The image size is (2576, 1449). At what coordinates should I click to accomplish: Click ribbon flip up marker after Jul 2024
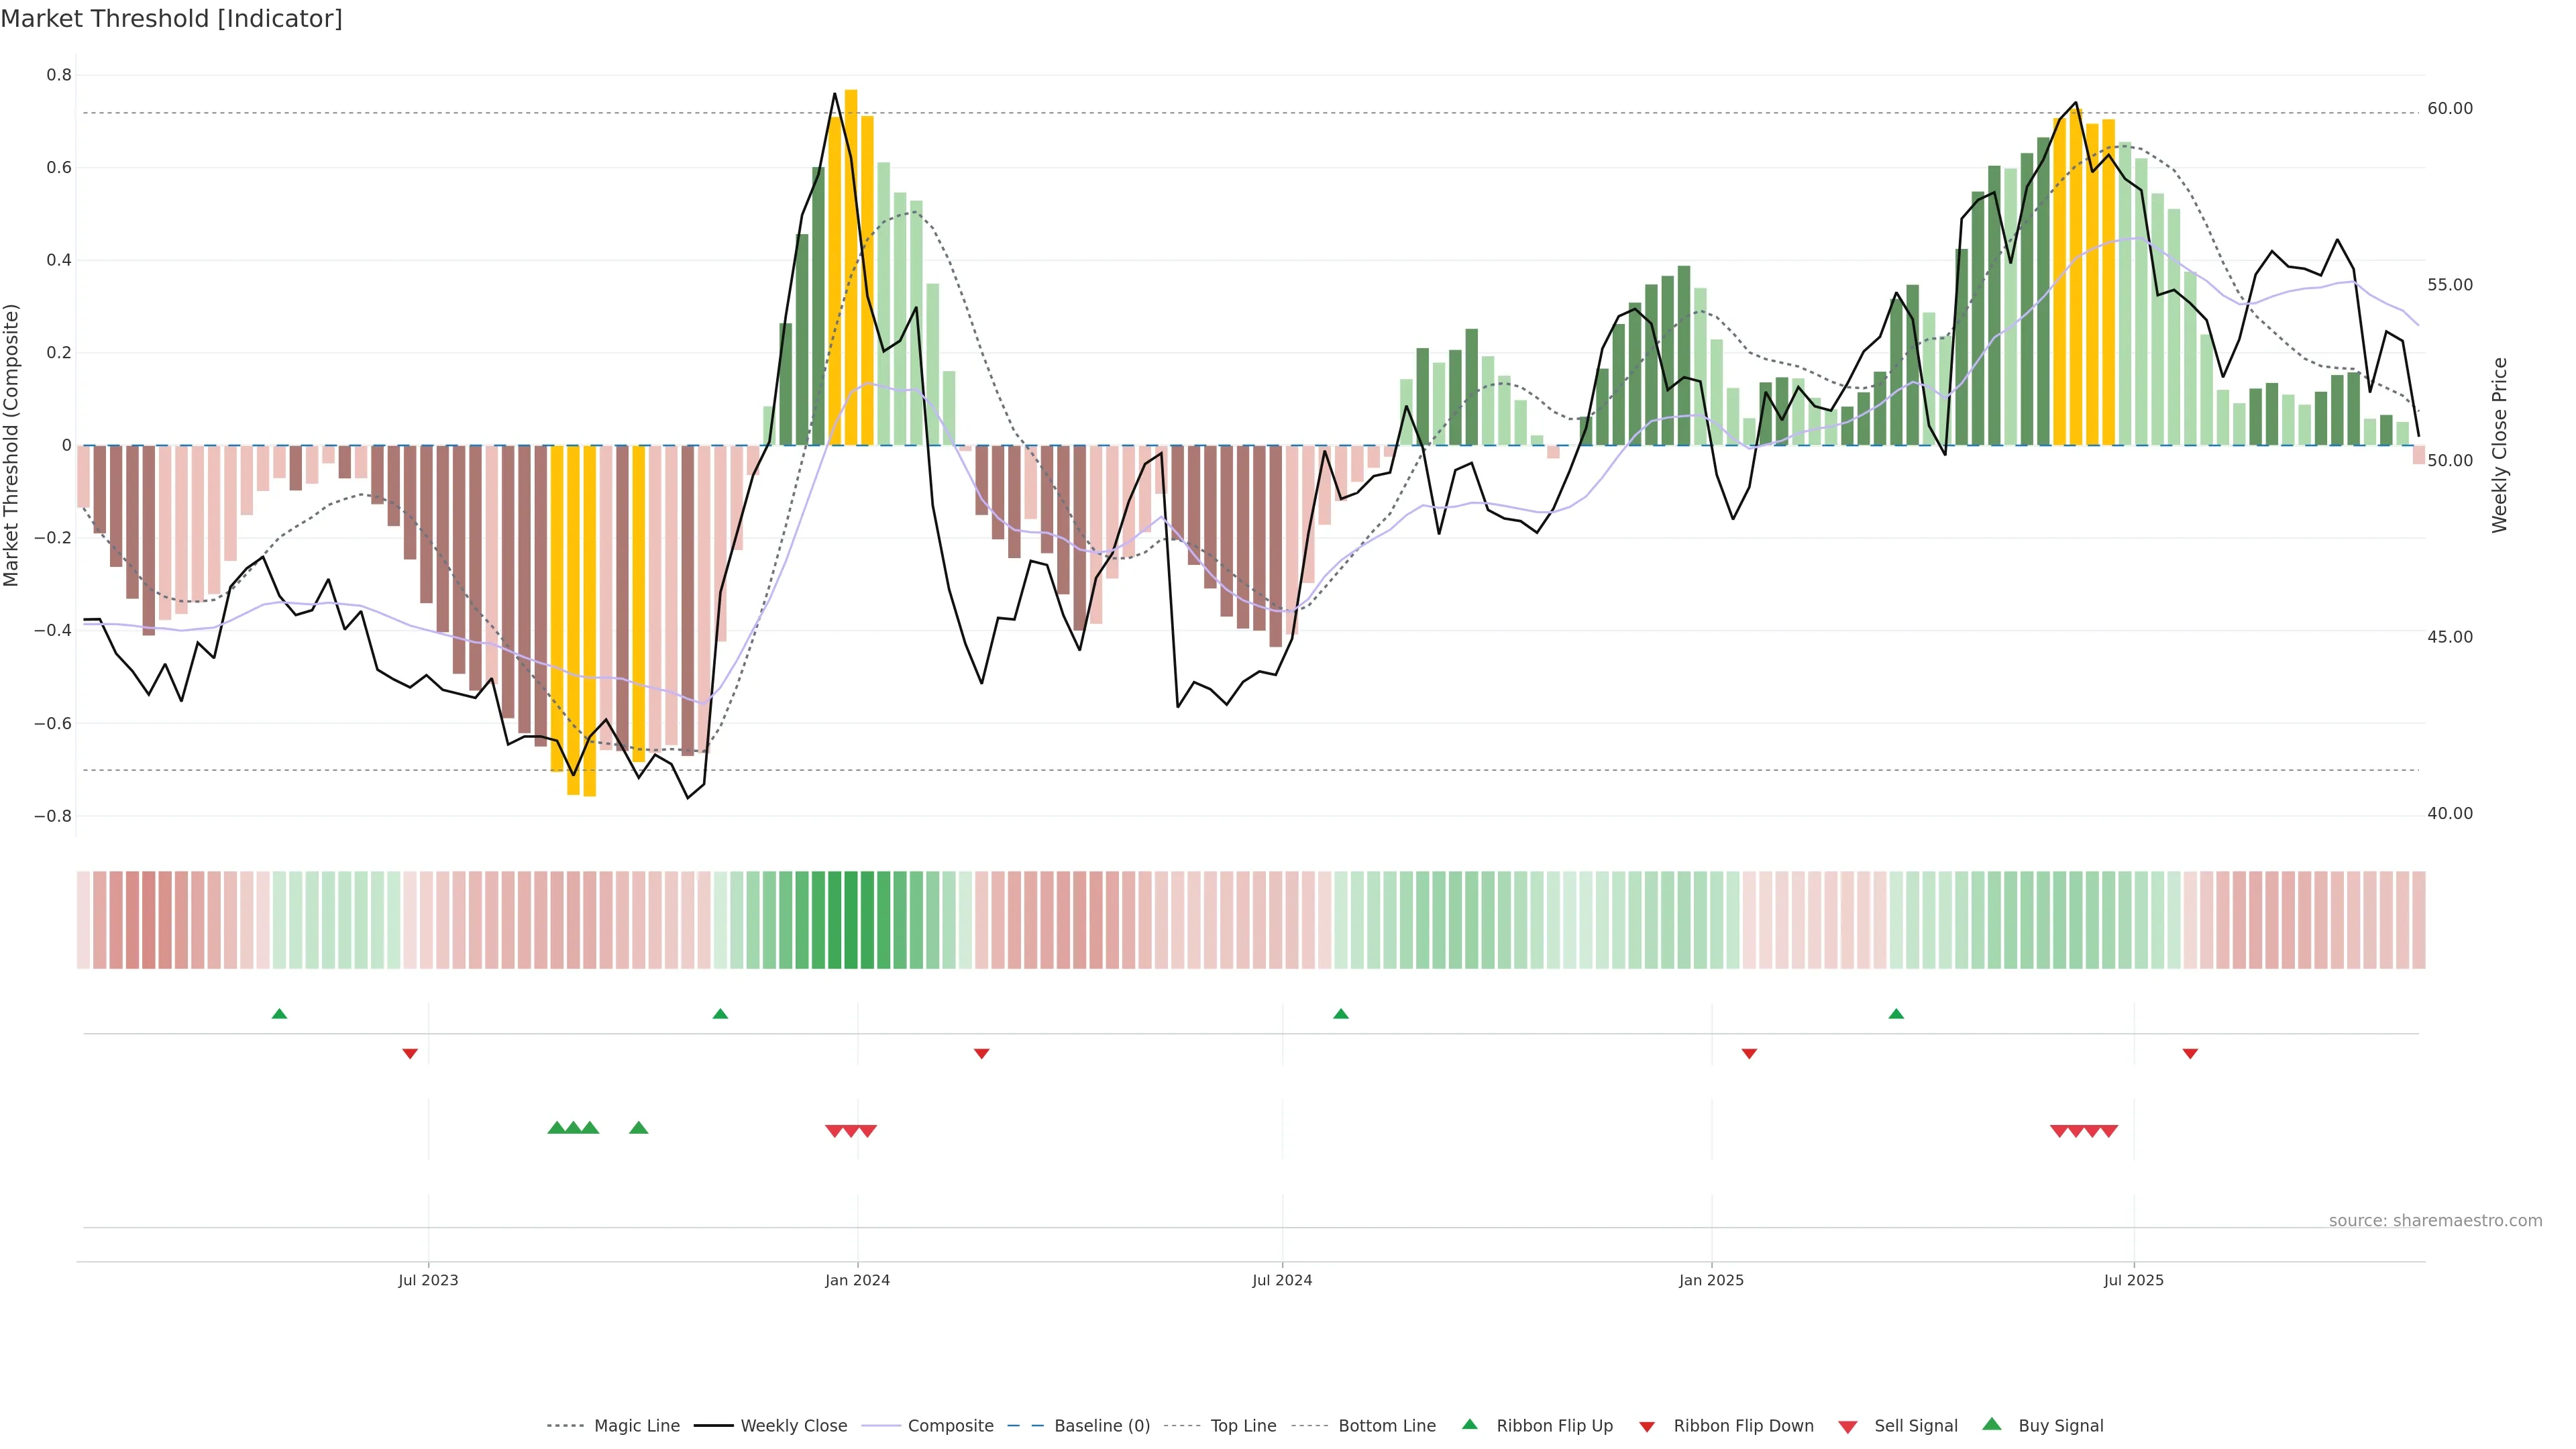1341,1014
